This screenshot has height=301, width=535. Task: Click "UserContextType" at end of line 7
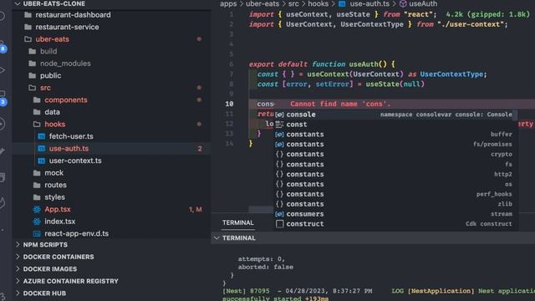coord(451,74)
